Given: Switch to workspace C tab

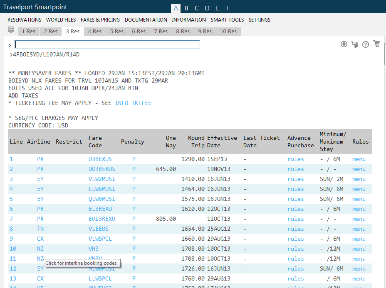Looking at the screenshot, I should pos(196,8).
